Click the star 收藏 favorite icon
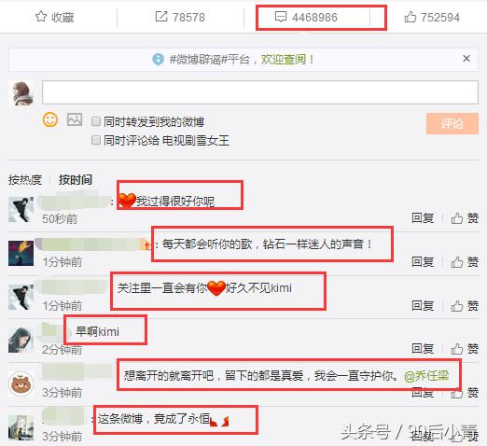487x446 pixels. pos(41,17)
